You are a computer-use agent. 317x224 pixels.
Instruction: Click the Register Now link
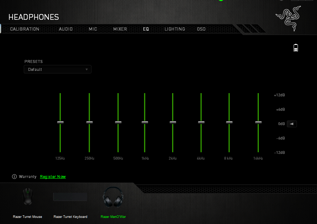[53, 177]
